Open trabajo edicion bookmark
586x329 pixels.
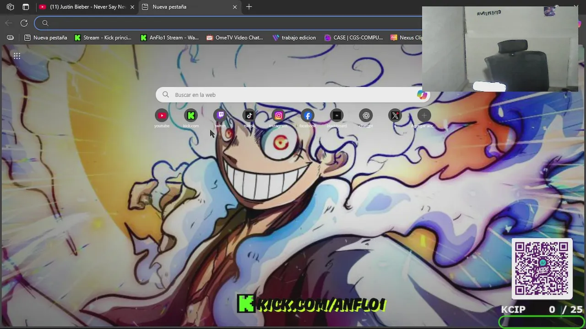[294, 37]
